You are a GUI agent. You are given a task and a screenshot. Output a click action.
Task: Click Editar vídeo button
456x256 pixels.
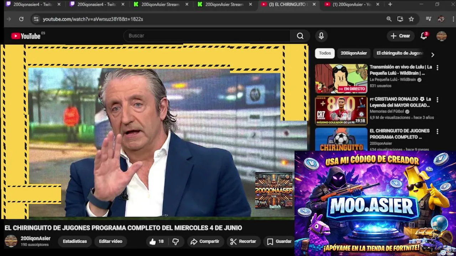click(x=110, y=241)
